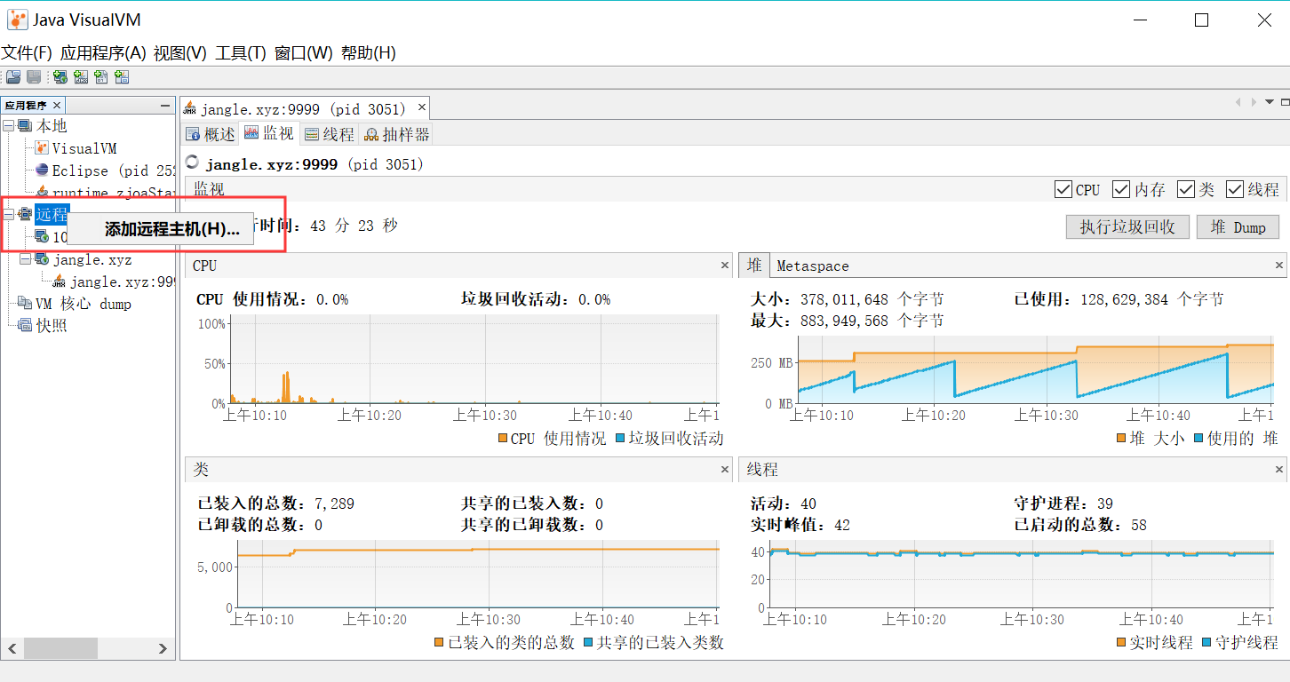The height and width of the screenshot is (682, 1290).
Task: Open the 工具(T) menu
Action: tap(241, 53)
